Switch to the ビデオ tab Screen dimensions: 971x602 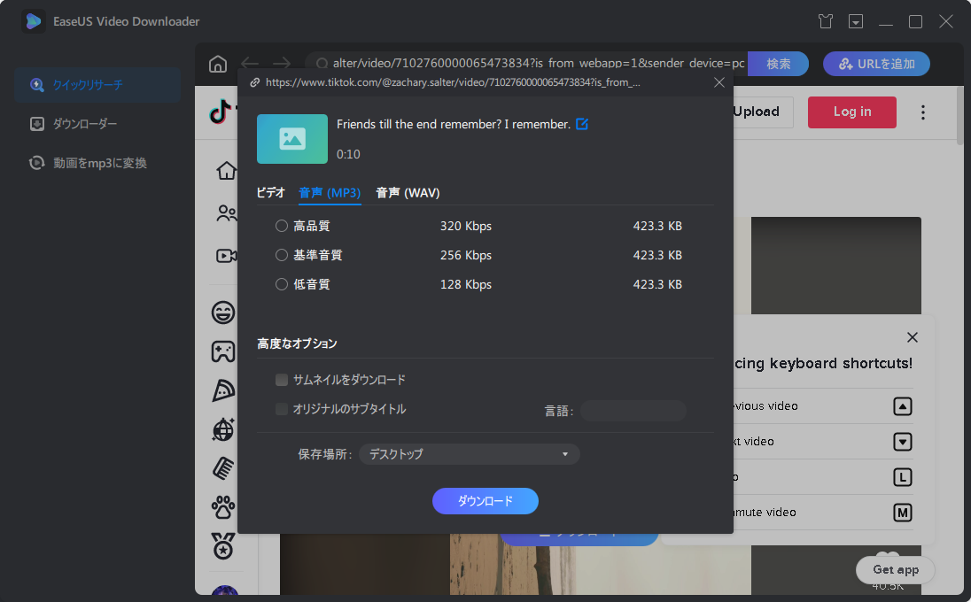click(x=270, y=192)
